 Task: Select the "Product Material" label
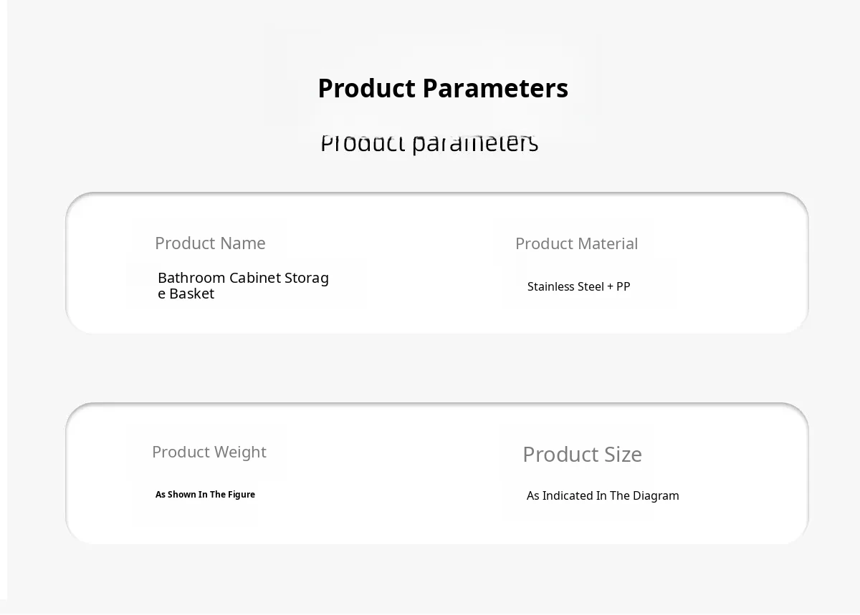(x=576, y=244)
